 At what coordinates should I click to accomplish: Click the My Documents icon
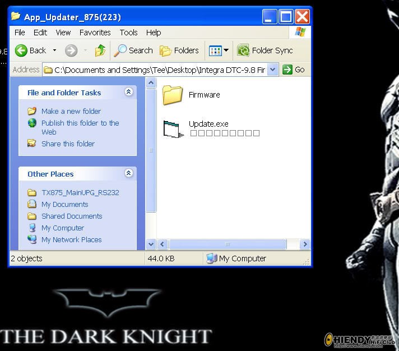point(32,204)
